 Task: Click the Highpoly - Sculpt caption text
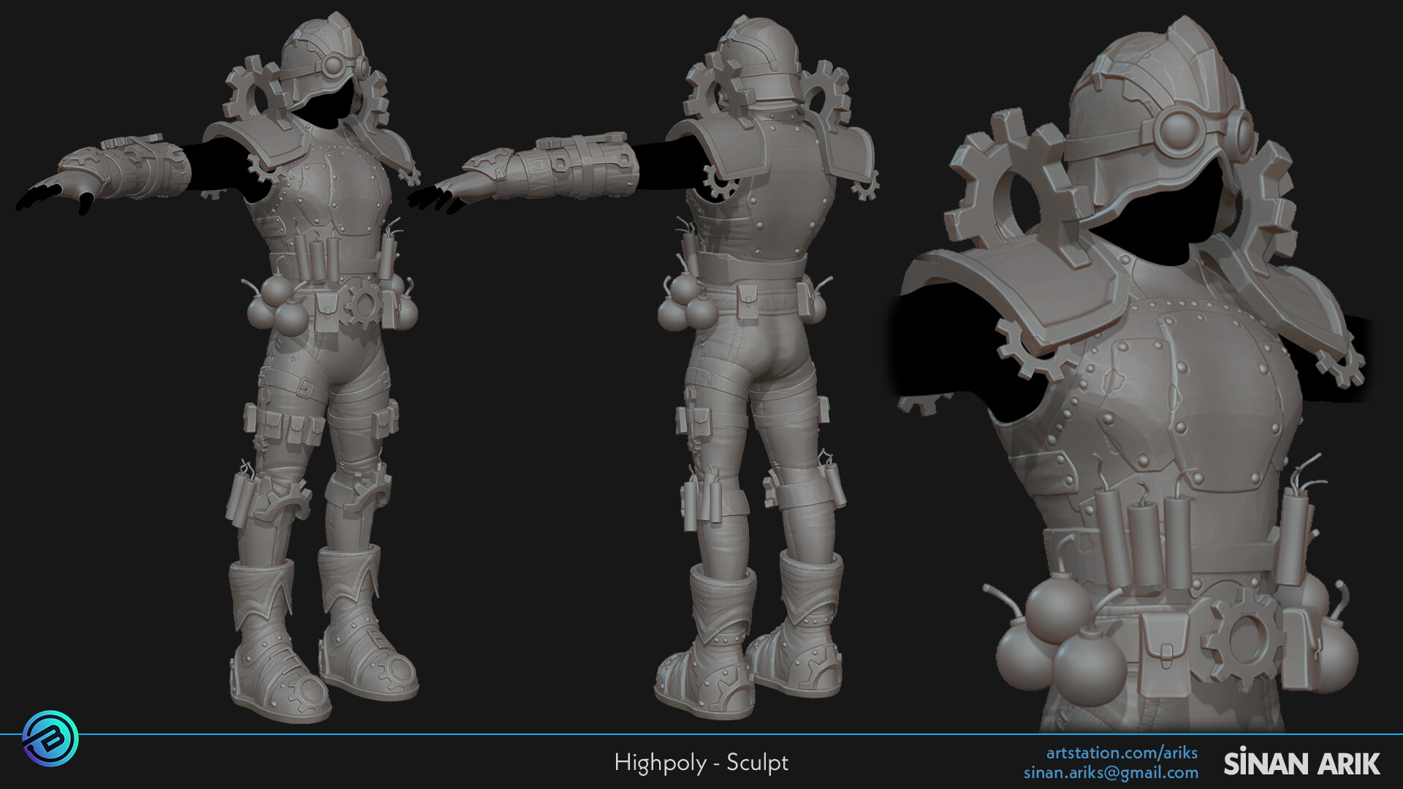[701, 763]
